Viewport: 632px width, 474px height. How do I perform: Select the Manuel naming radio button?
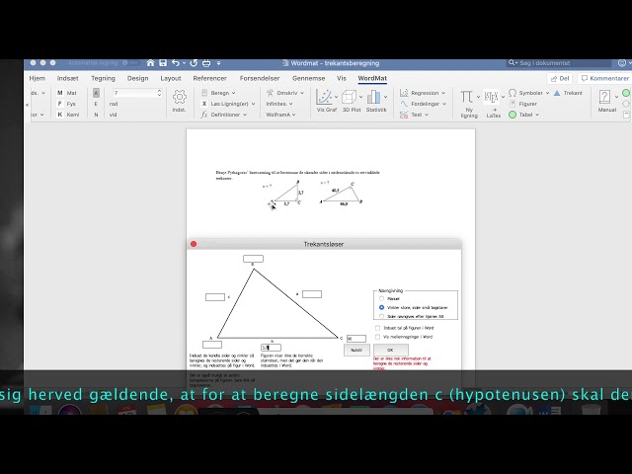pos(381,298)
